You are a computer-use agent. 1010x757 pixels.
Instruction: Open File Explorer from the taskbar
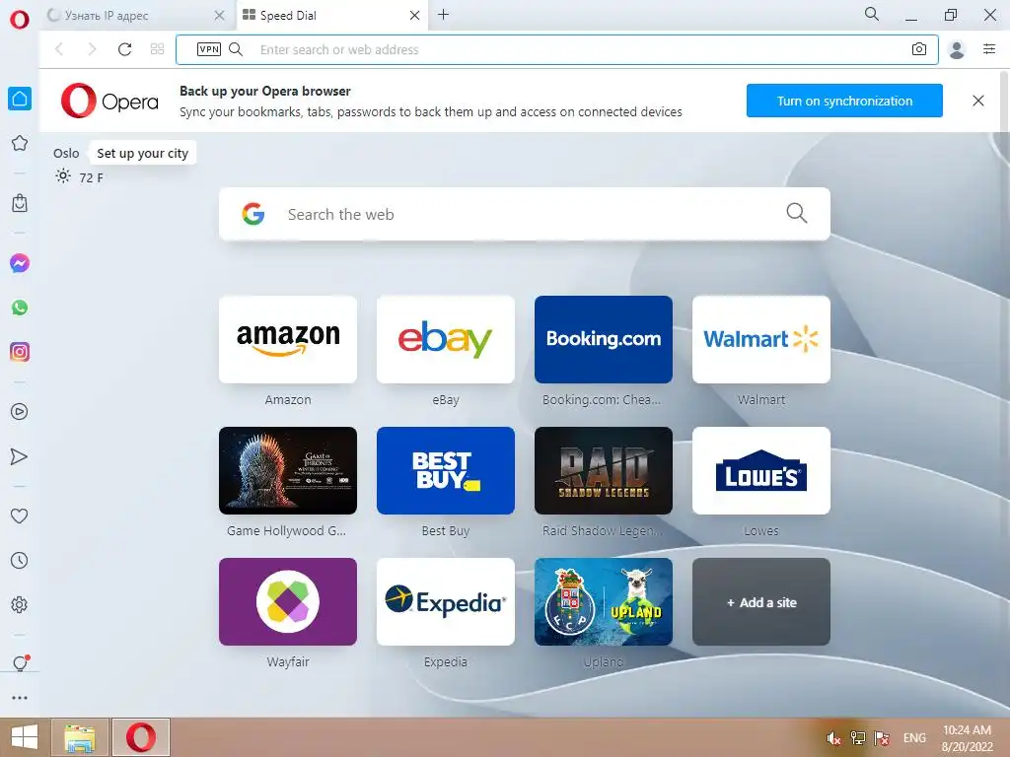pyautogui.click(x=80, y=737)
